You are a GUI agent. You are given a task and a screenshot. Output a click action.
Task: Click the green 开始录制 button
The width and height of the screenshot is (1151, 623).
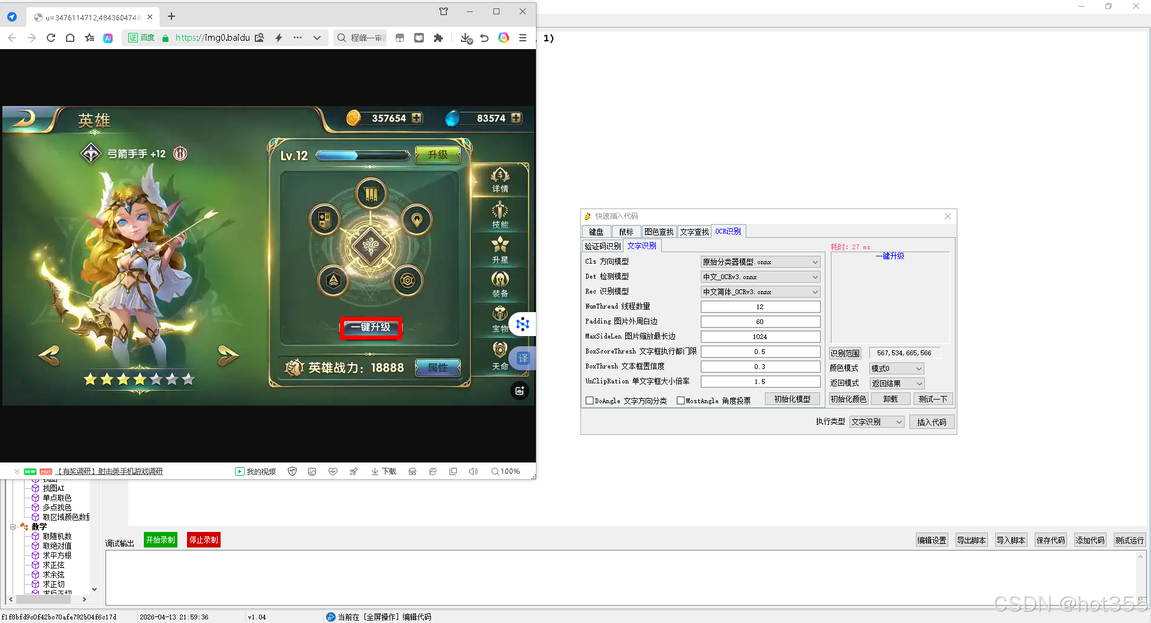click(x=161, y=540)
